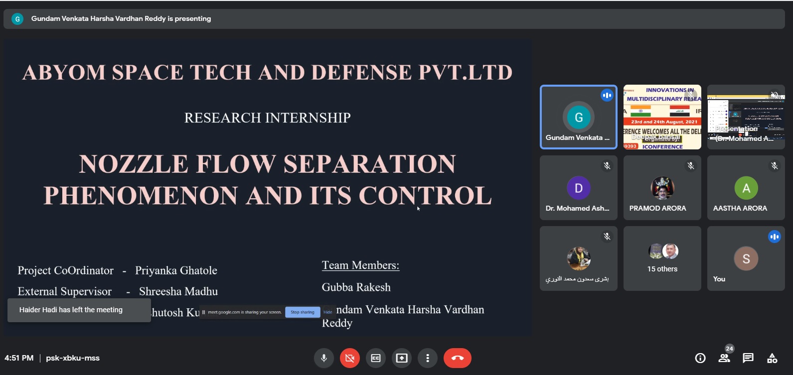Click External Supervisor label on slide
Screen dimensions: 793x375
point(64,292)
